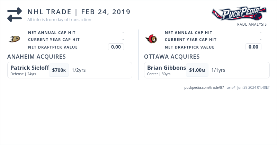
Task: Click the Ottawa Senators team logo
Action: tap(151, 39)
